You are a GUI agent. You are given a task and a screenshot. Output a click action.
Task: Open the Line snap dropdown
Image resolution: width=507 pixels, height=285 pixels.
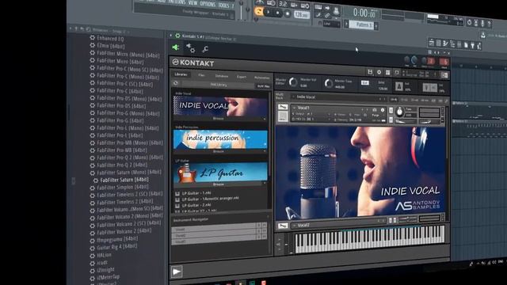pyautogui.click(x=331, y=24)
